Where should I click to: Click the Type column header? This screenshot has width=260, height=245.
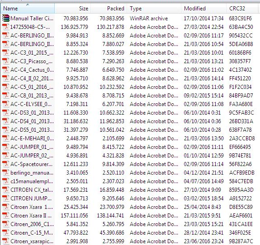(x=154, y=8)
